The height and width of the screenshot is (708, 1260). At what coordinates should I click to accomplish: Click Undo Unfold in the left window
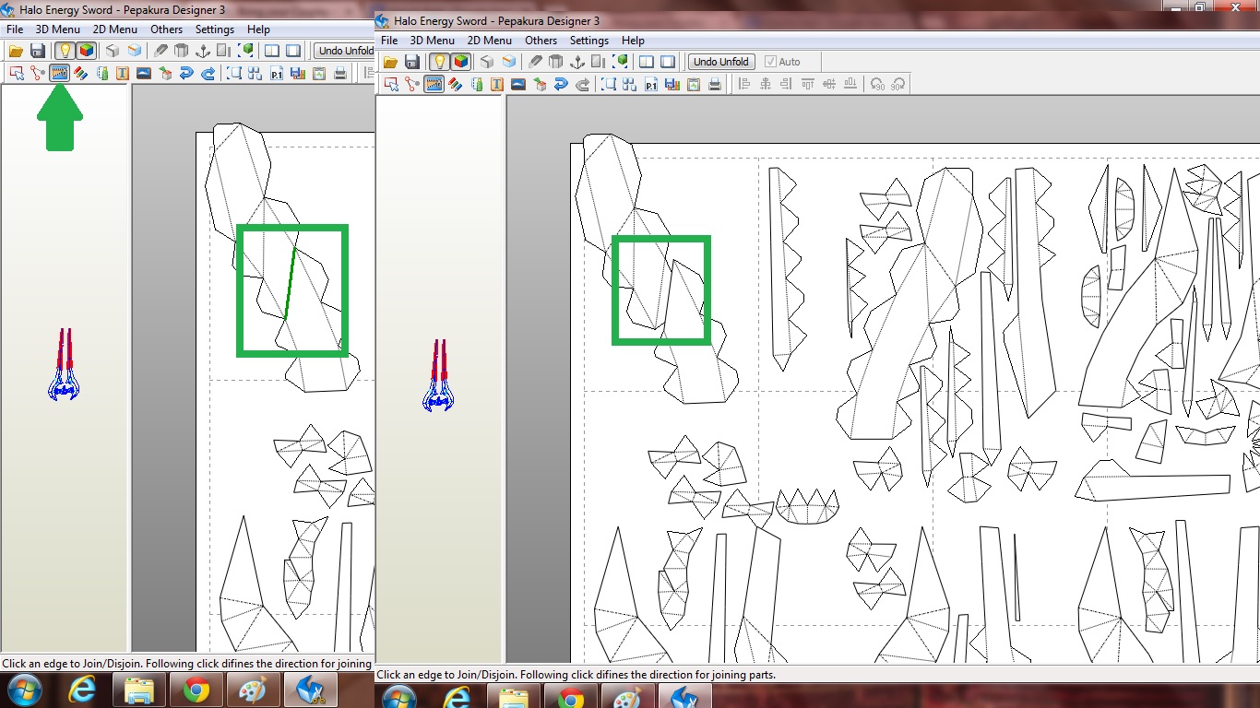pyautogui.click(x=345, y=51)
